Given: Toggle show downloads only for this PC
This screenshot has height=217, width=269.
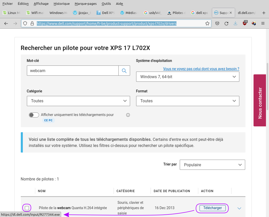Looking at the screenshot, I should [x=34, y=115].
